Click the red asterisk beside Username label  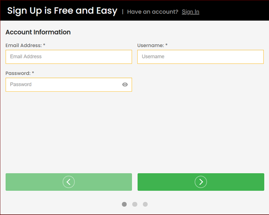pos(167,45)
